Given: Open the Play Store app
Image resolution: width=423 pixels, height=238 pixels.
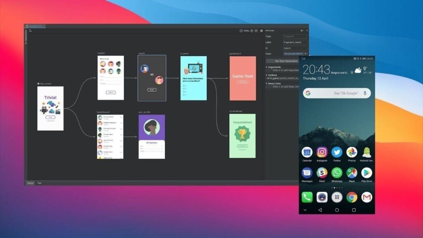Looking at the screenshot, I should pyautogui.click(x=366, y=173).
